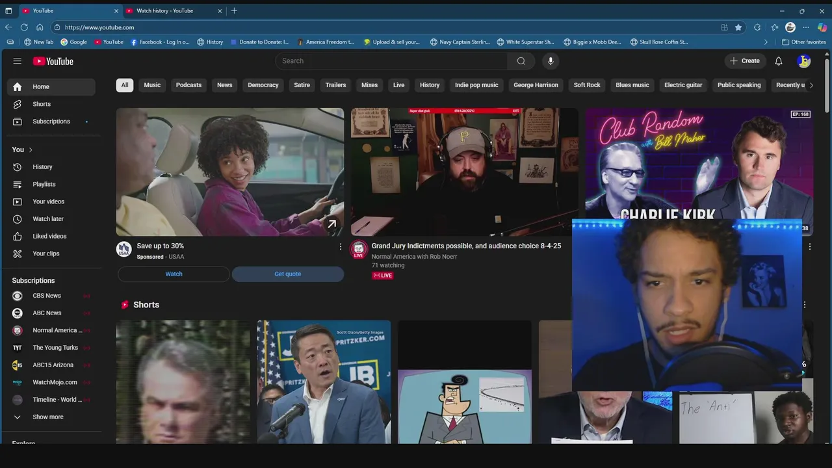Click the browser home icon
The width and height of the screenshot is (832, 468).
[40, 27]
